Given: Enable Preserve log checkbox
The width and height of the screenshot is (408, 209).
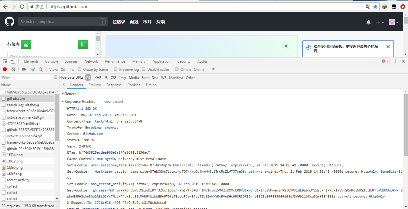Looking at the screenshot, I should 115,69.
